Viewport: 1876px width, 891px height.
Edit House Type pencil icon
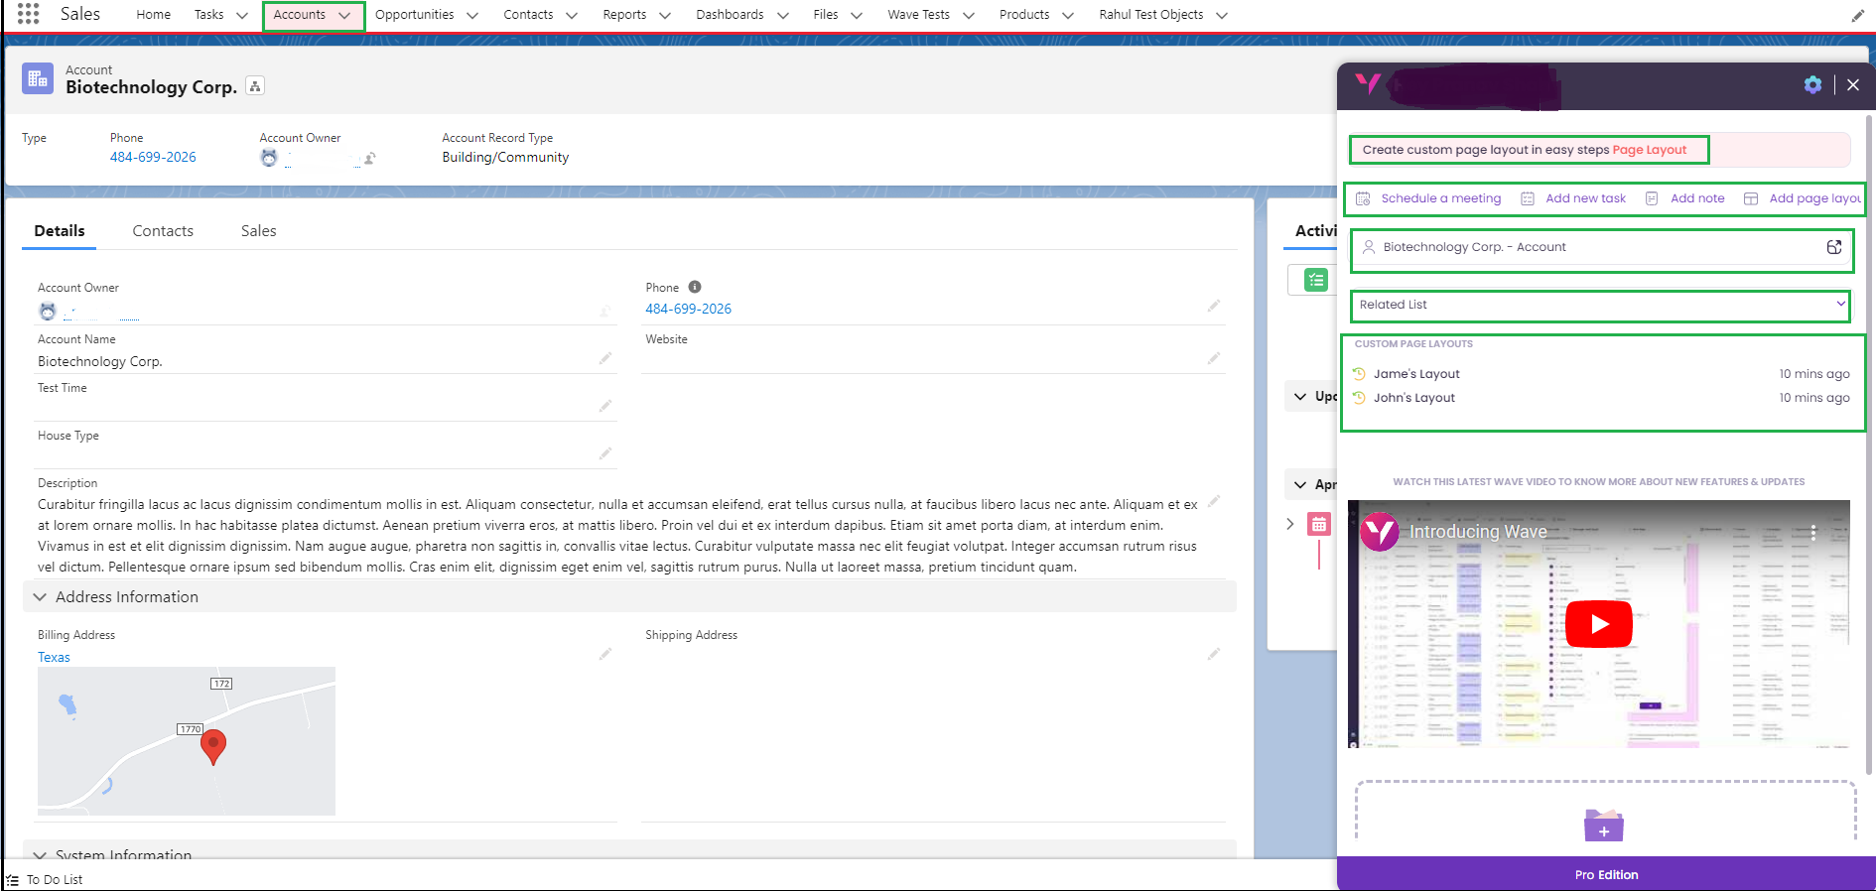(605, 453)
